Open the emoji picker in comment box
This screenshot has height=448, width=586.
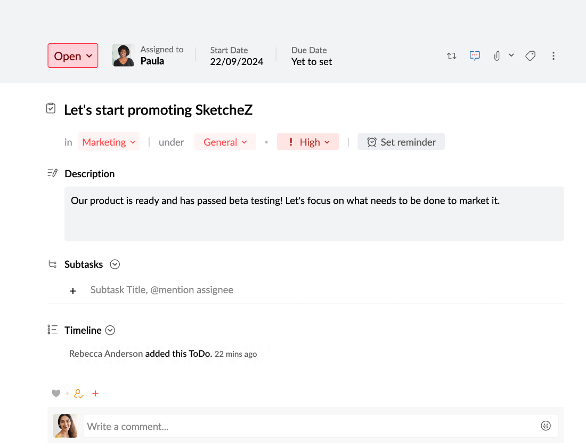[x=546, y=426]
